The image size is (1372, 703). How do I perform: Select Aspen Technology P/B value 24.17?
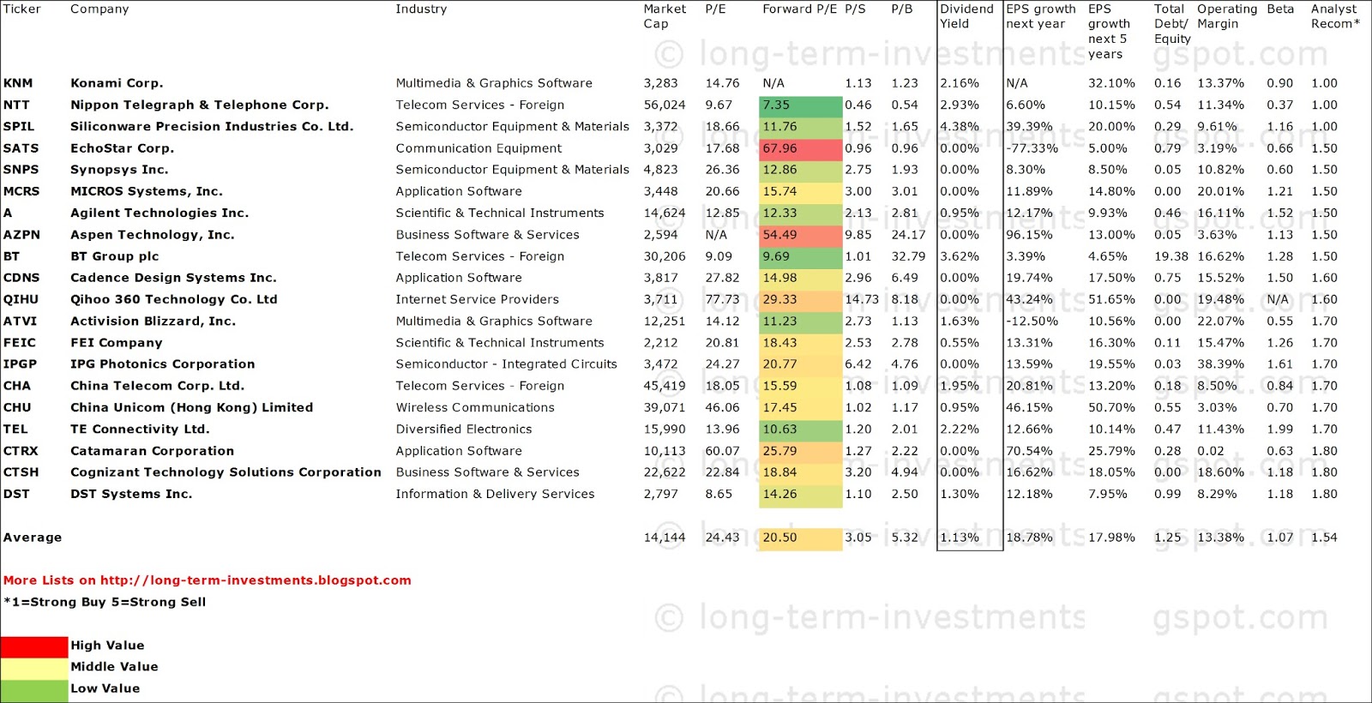(908, 235)
